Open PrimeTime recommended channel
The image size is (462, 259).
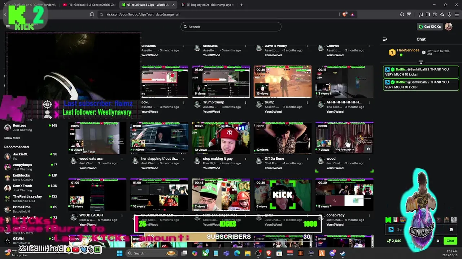(31, 209)
